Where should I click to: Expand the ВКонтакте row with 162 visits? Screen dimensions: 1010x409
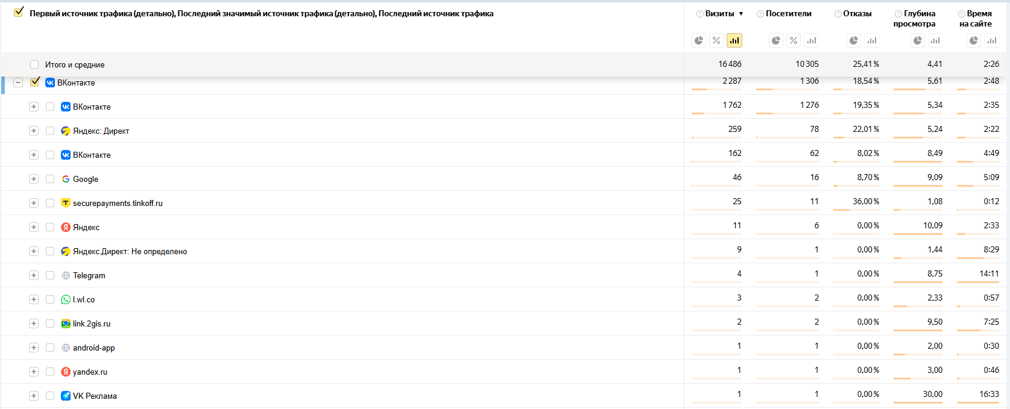pyautogui.click(x=34, y=155)
